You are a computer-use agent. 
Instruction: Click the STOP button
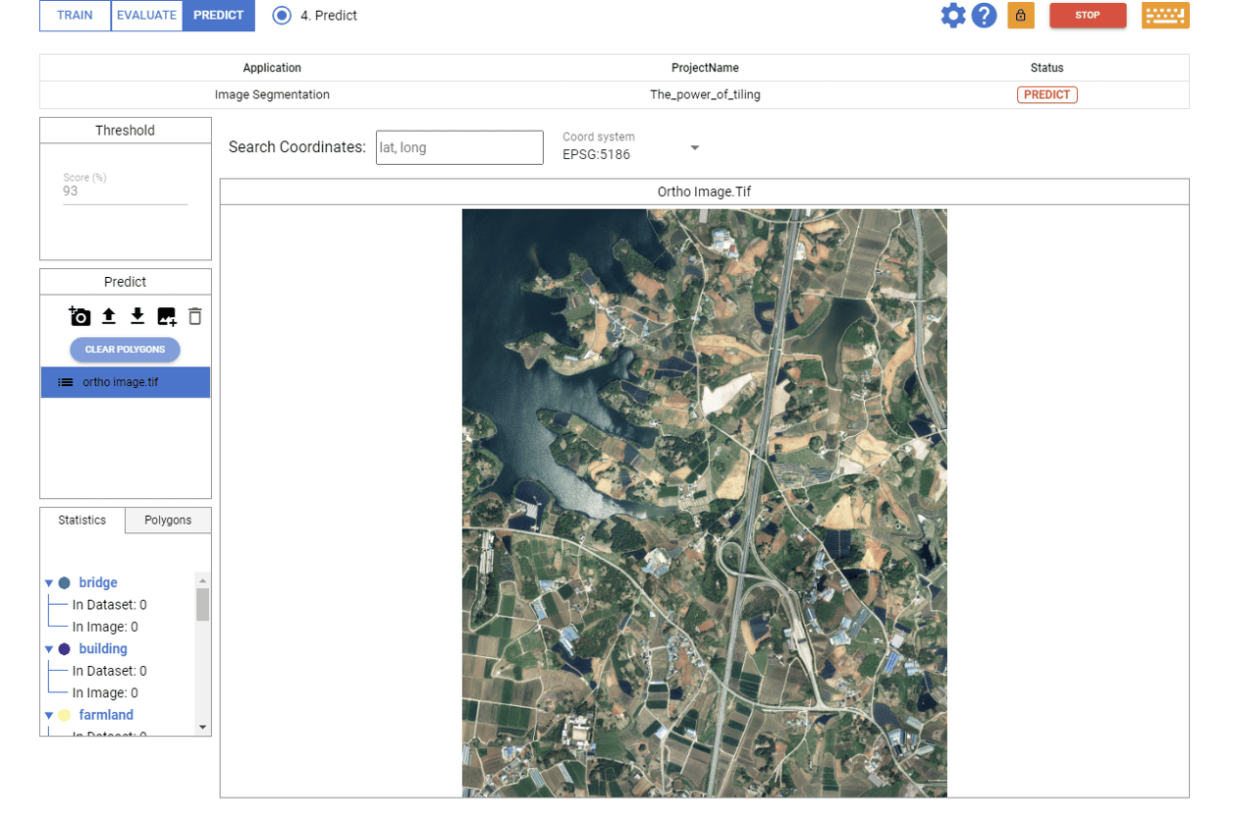coord(1088,16)
